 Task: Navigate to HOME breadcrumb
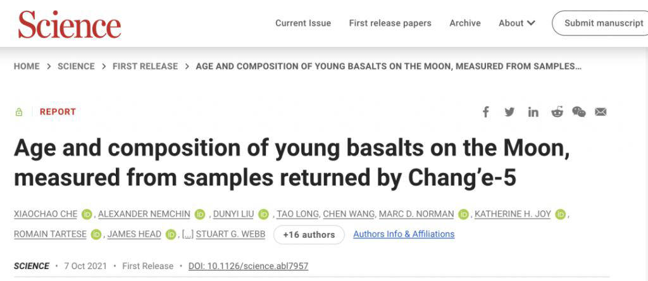click(27, 66)
